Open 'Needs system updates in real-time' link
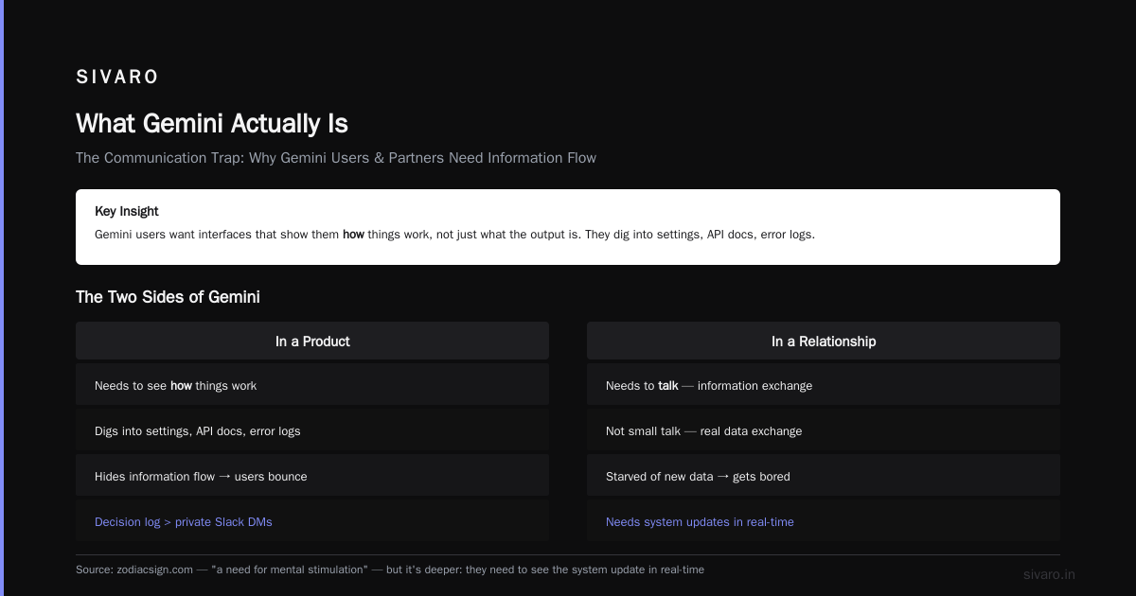 (x=700, y=522)
